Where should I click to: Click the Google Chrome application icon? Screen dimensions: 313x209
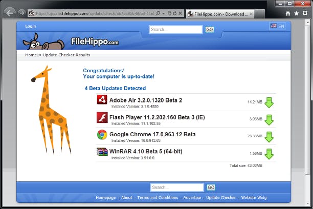coord(102,135)
